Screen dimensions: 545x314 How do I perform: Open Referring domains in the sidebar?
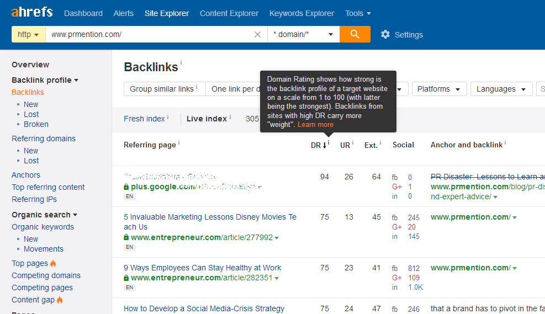(44, 139)
